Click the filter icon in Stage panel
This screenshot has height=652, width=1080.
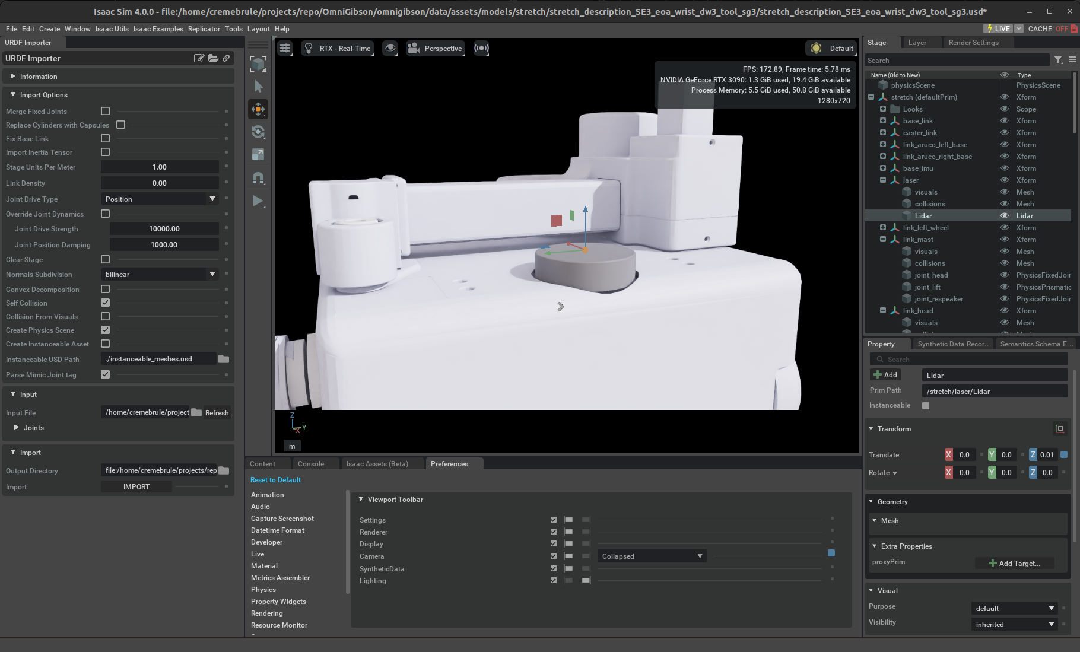tap(1058, 60)
